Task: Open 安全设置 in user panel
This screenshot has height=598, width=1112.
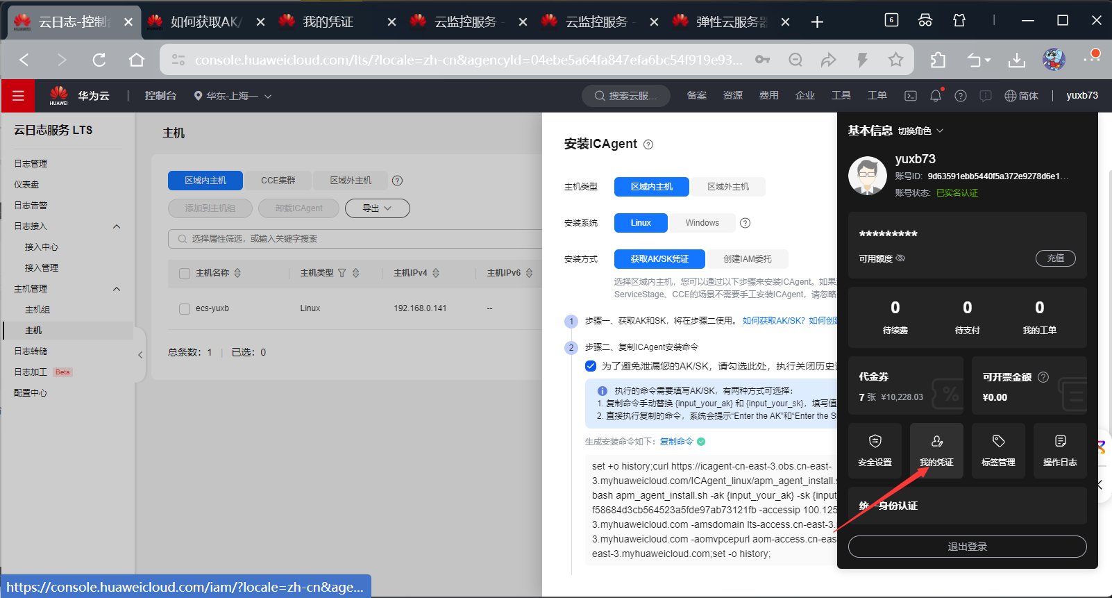Action: 875,451
